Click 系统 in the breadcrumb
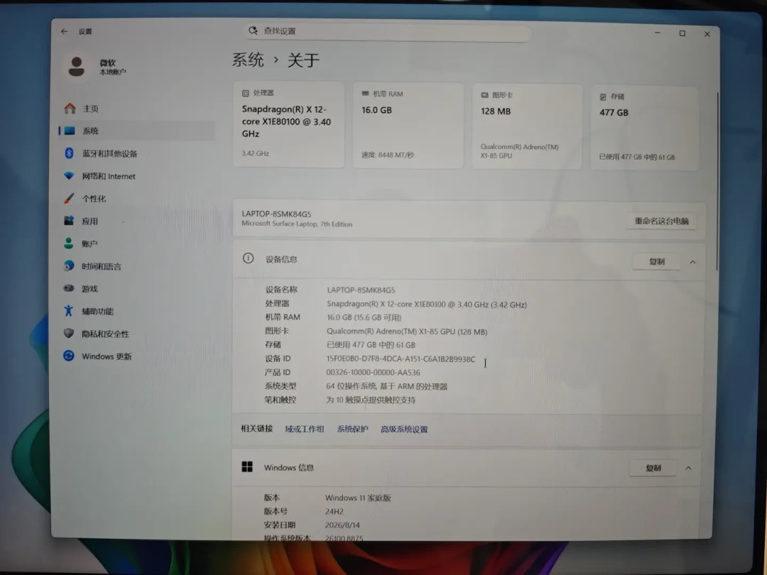This screenshot has height=575, width=767. [248, 60]
